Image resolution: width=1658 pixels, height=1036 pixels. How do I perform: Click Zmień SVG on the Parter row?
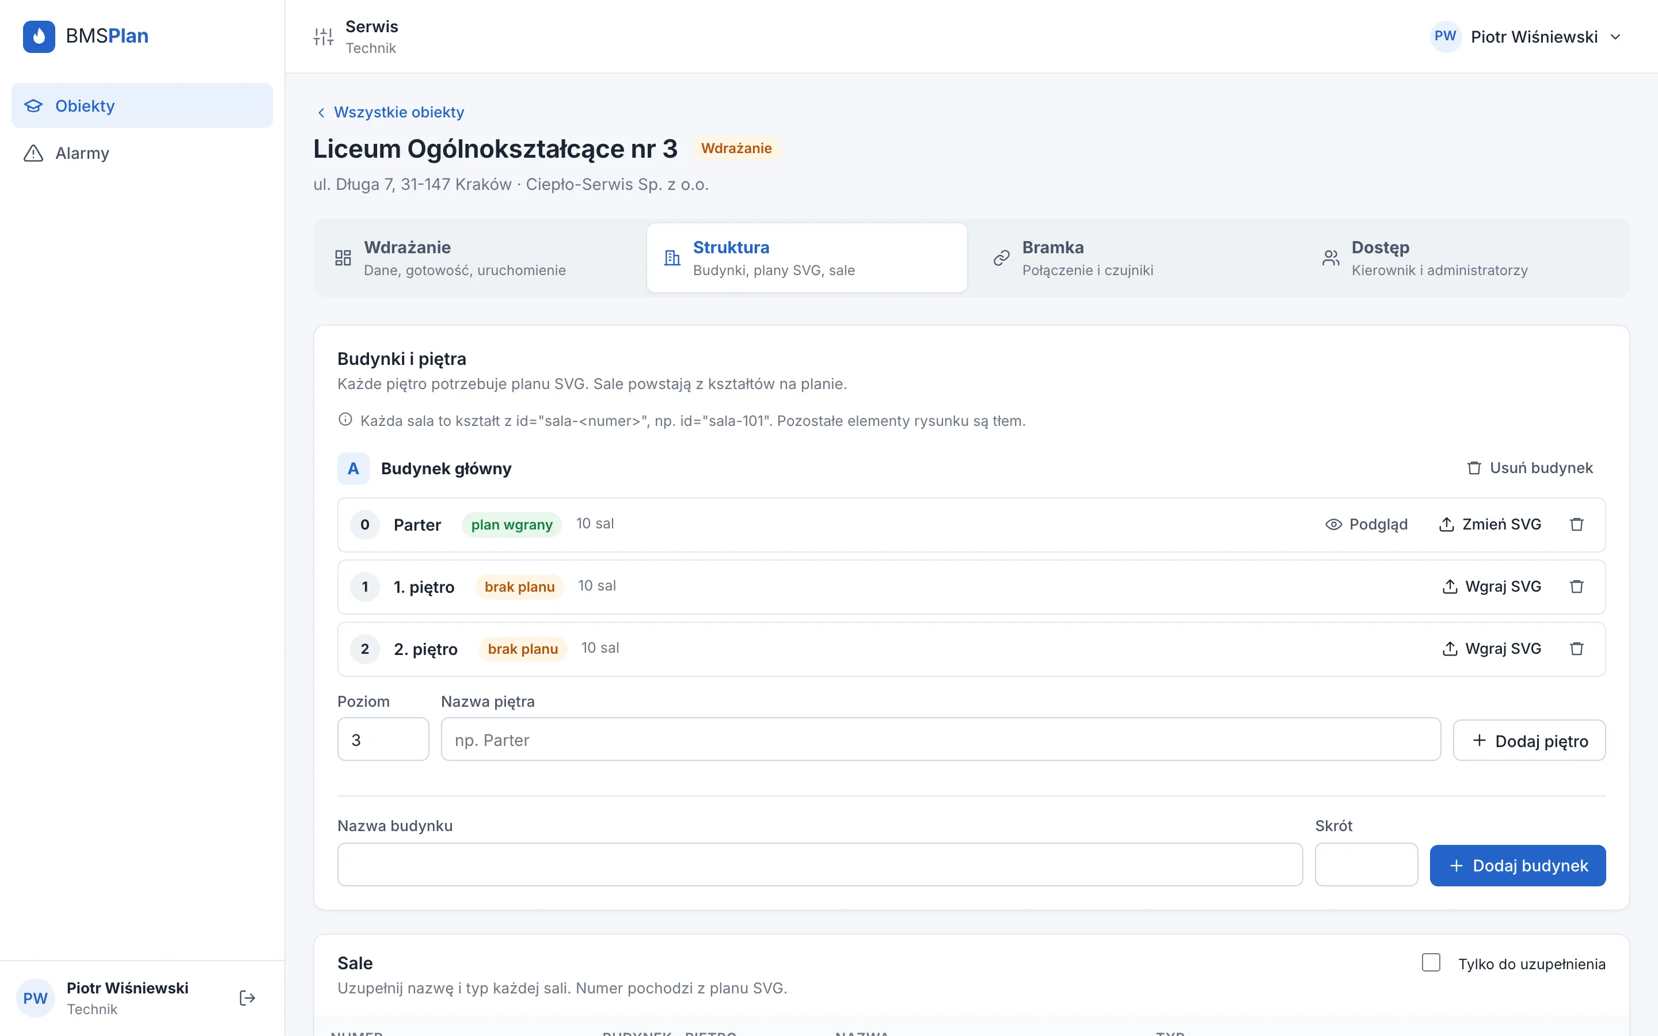[x=1490, y=524]
